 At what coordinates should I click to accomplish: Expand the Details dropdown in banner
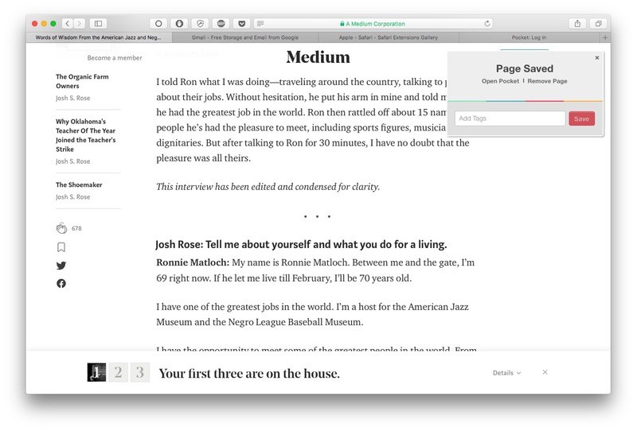(506, 373)
